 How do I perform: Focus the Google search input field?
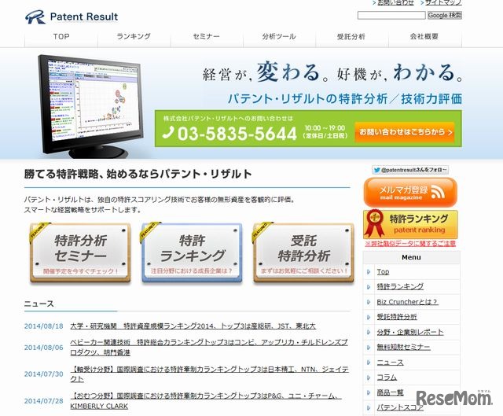(x=391, y=15)
